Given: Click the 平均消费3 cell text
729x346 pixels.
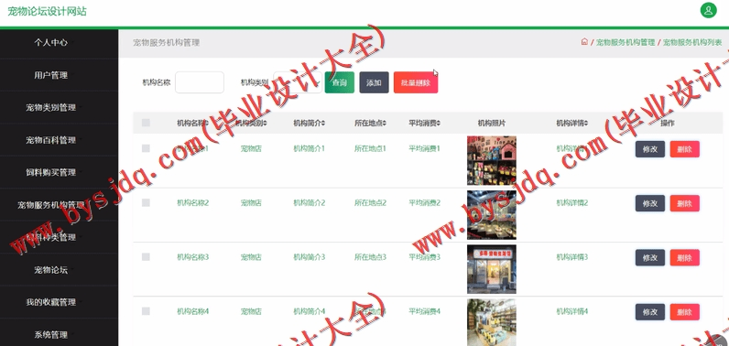Looking at the screenshot, I should (x=424, y=257).
